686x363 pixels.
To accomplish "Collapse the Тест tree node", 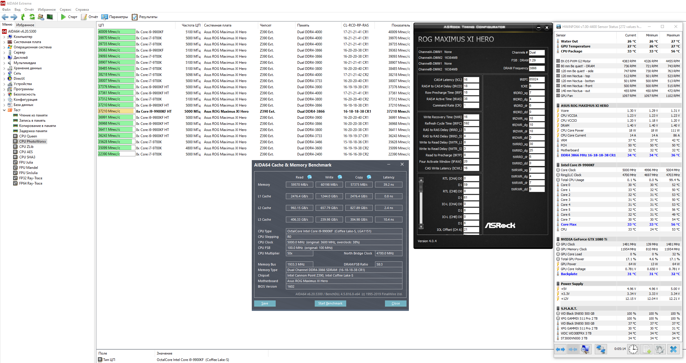I will [x=4, y=110].
